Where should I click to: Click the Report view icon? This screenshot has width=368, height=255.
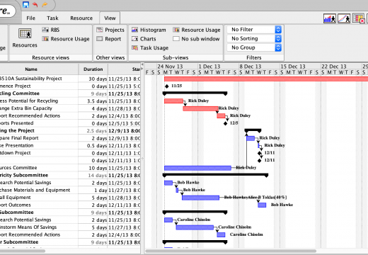pyautogui.click(x=100, y=39)
